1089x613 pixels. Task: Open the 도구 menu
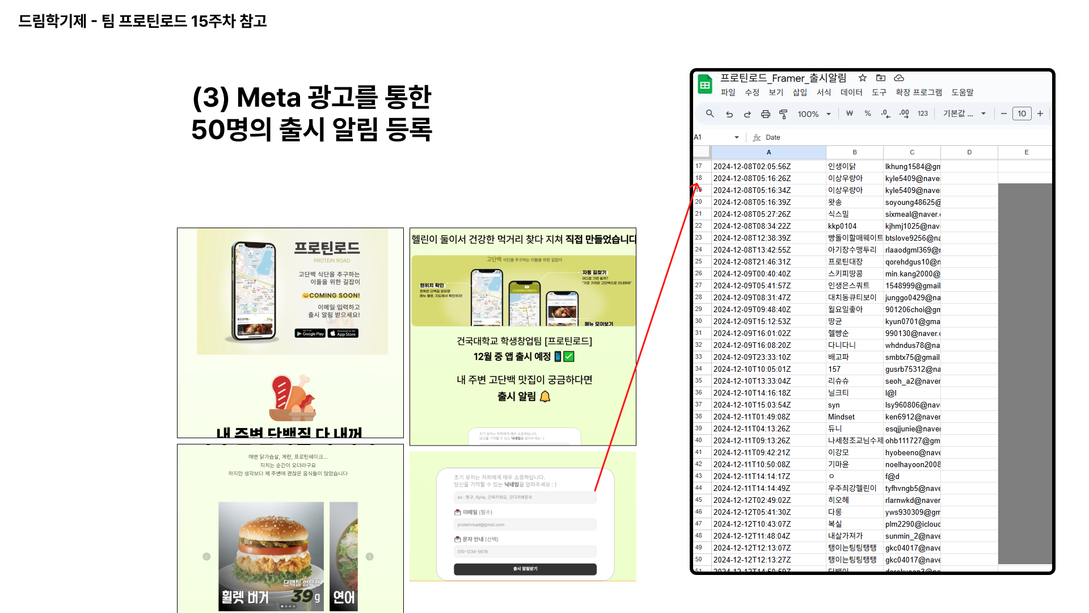pos(879,93)
